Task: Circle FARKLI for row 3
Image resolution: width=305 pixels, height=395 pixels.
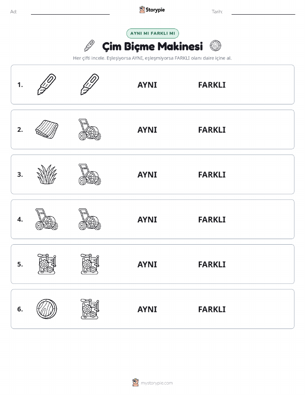Action: [212, 174]
